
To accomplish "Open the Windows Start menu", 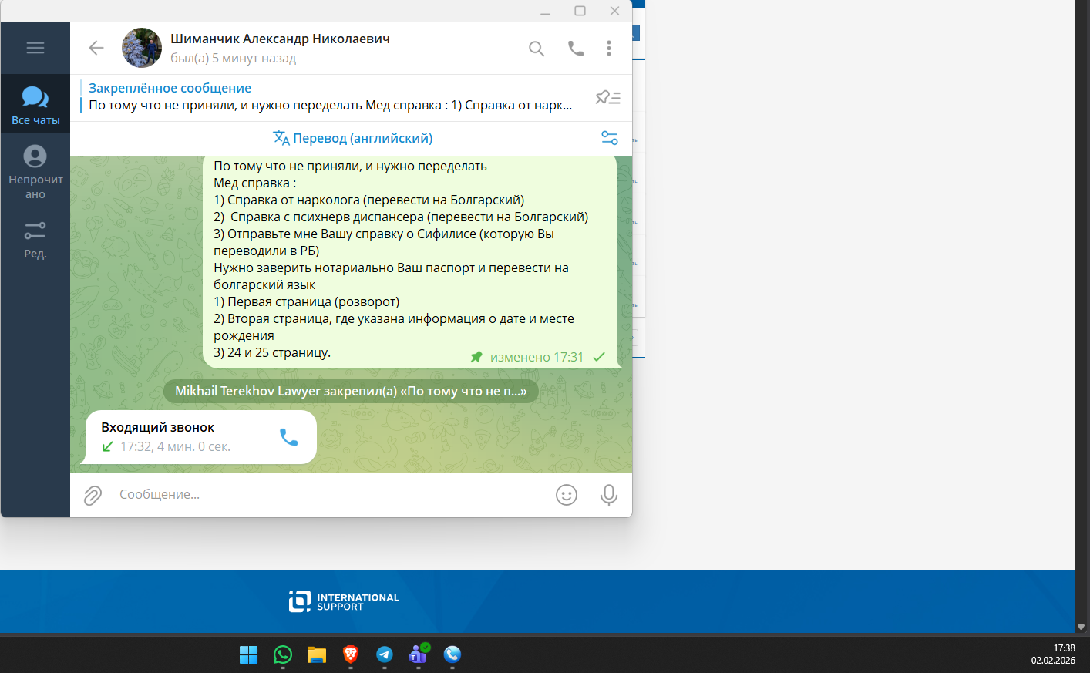I will (248, 654).
